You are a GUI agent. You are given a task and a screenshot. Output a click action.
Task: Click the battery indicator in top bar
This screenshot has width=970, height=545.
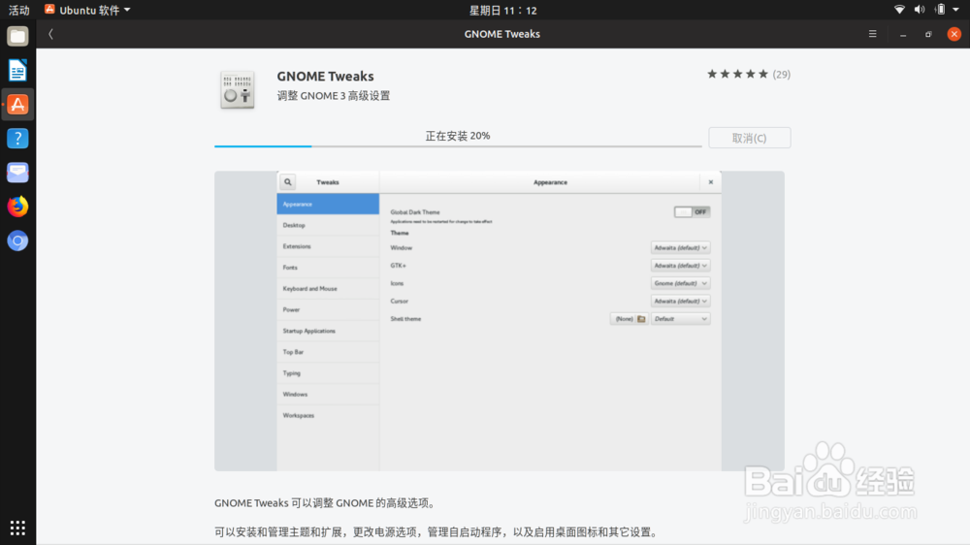tap(940, 10)
